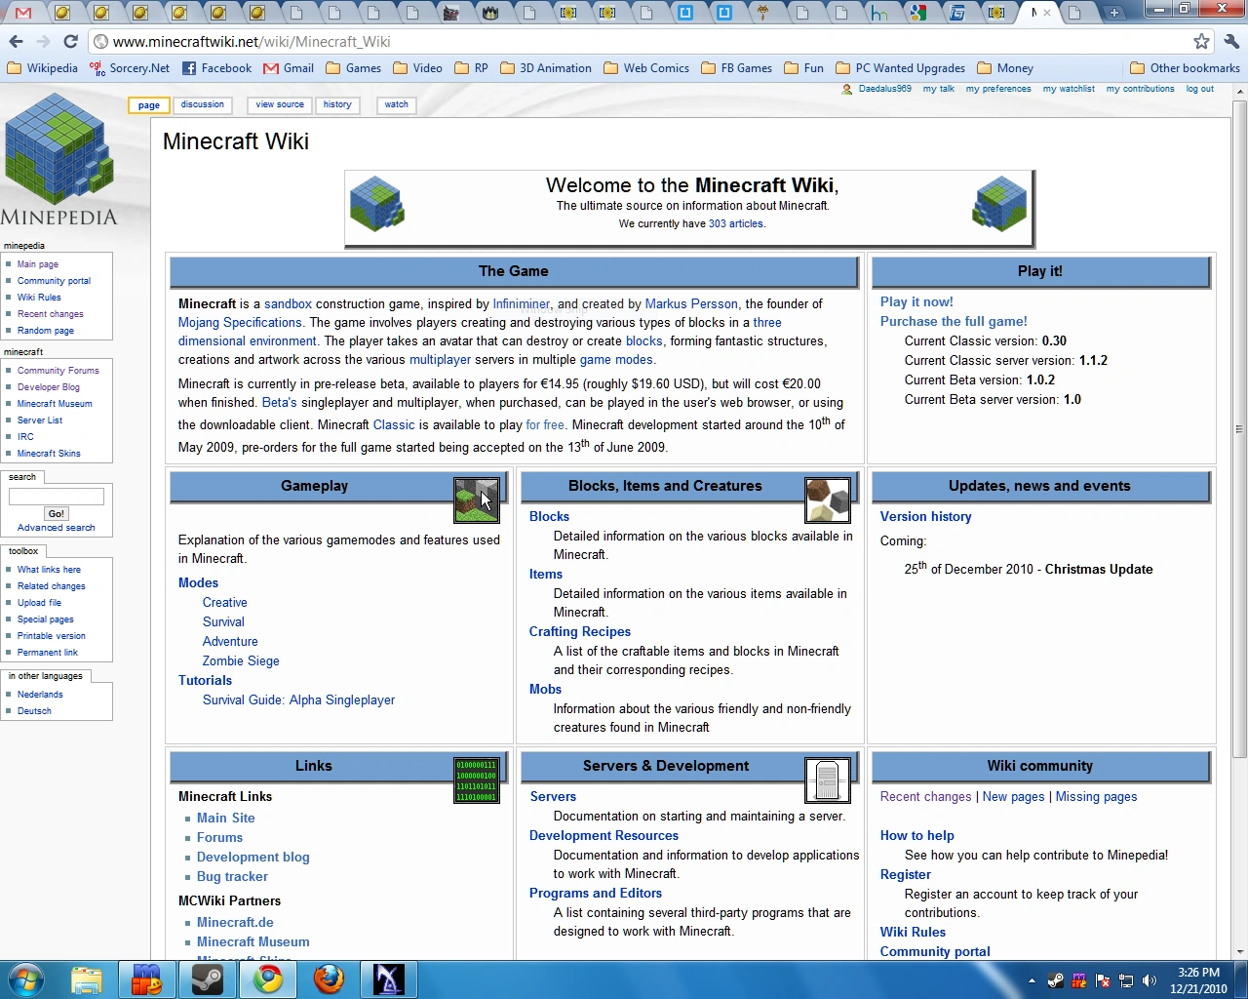Click the blocks icon in the Blocks, Items and Creatures header
This screenshot has height=999, width=1248.
click(x=828, y=499)
